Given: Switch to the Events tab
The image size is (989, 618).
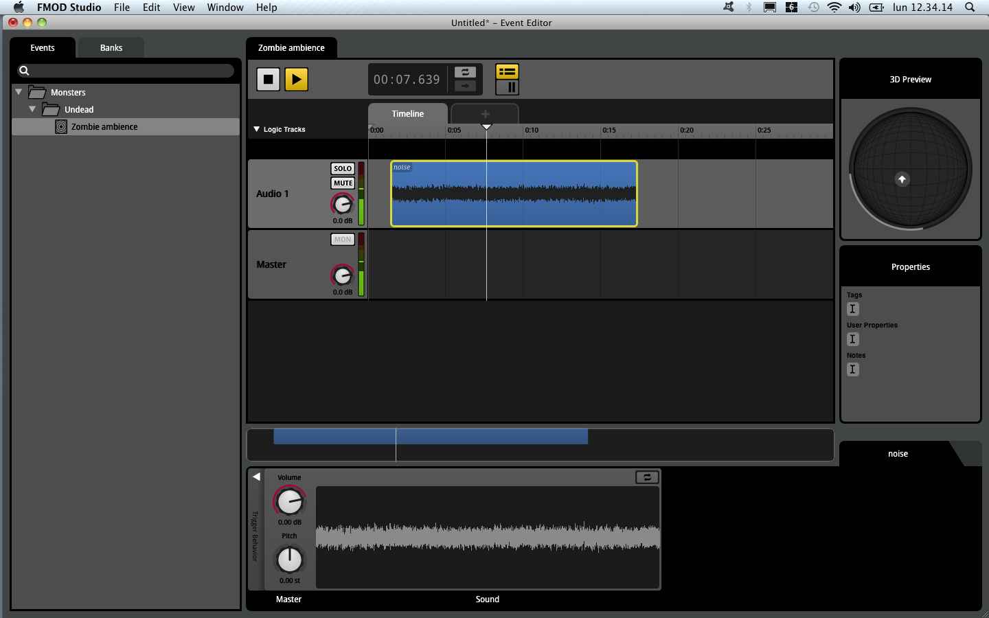Looking at the screenshot, I should tap(43, 47).
